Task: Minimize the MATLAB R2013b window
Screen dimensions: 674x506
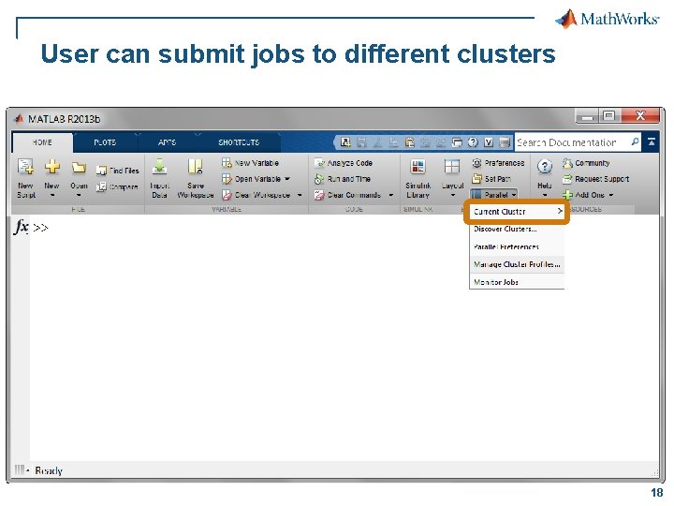Action: pyautogui.click(x=587, y=116)
